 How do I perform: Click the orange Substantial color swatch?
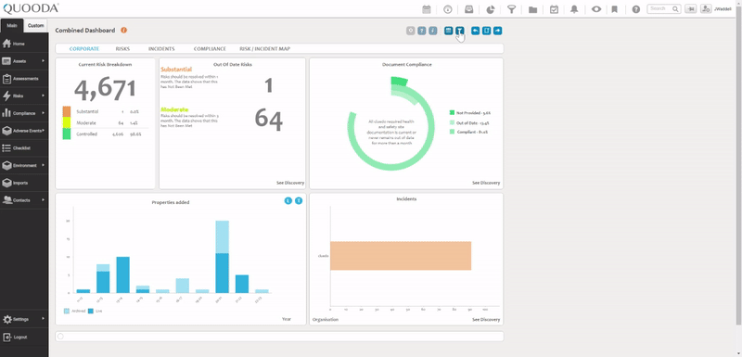pyautogui.click(x=66, y=111)
